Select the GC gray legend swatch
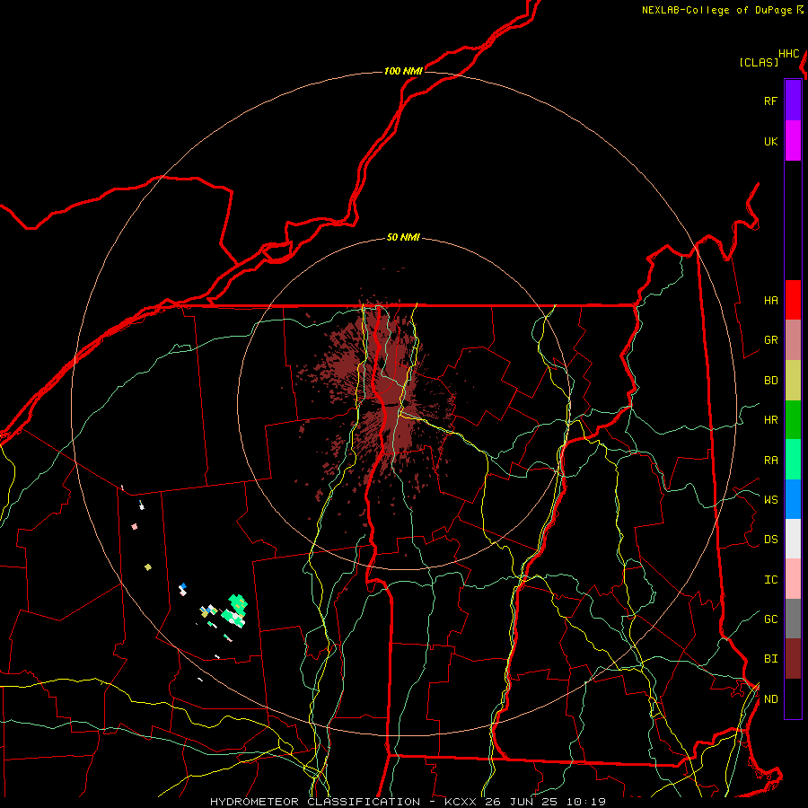808x808 pixels. coord(793,619)
